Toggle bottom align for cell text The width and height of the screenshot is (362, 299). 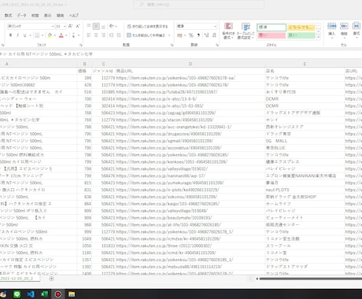(103, 26)
